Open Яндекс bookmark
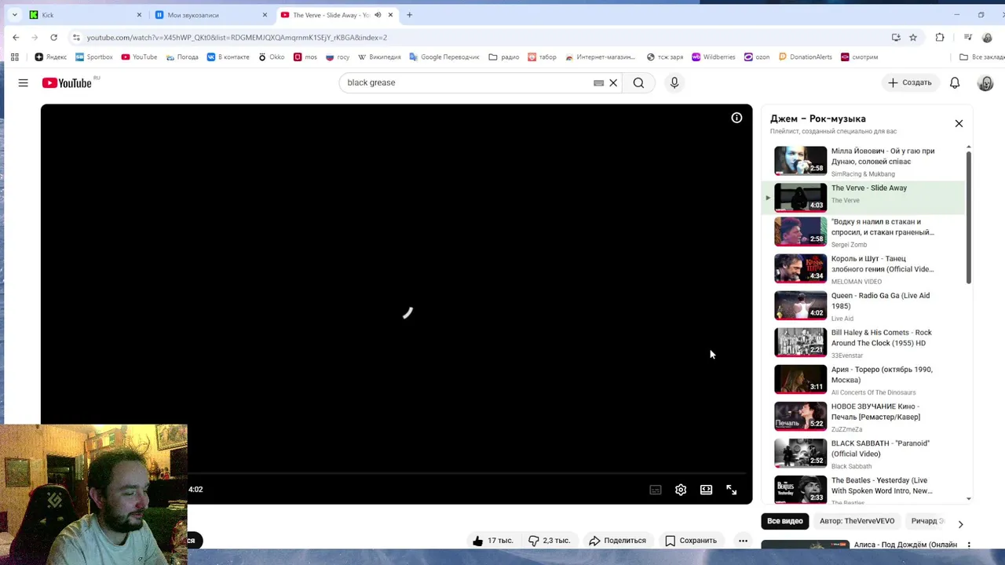The image size is (1005, 565). pos(51,56)
